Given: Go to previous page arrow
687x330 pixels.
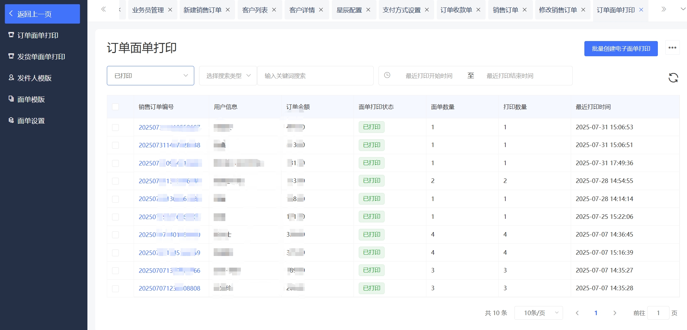Looking at the screenshot, I should (577, 313).
